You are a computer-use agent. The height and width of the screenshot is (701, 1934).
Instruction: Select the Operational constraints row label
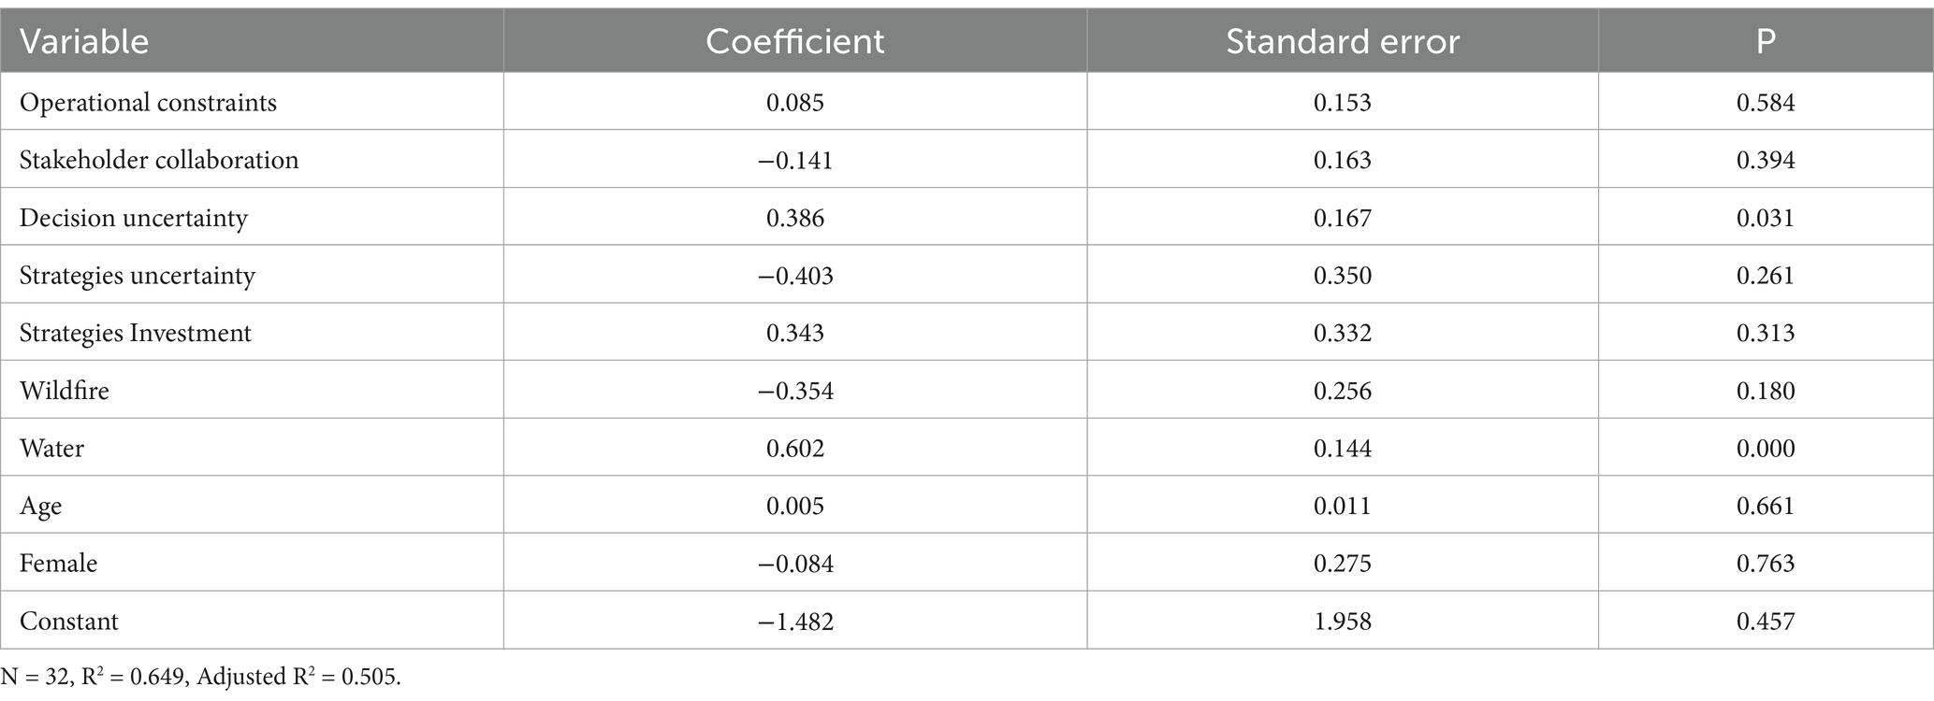(x=148, y=102)
